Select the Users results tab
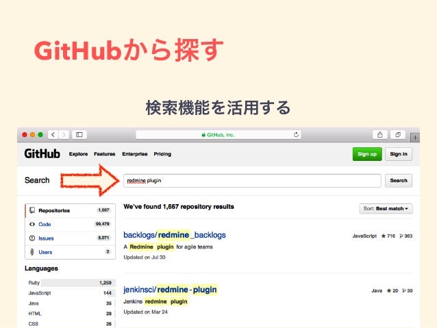 click(x=71, y=252)
